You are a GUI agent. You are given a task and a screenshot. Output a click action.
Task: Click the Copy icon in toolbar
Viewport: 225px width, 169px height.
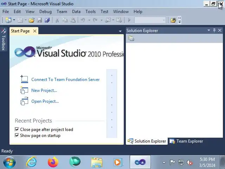(x=65, y=20)
